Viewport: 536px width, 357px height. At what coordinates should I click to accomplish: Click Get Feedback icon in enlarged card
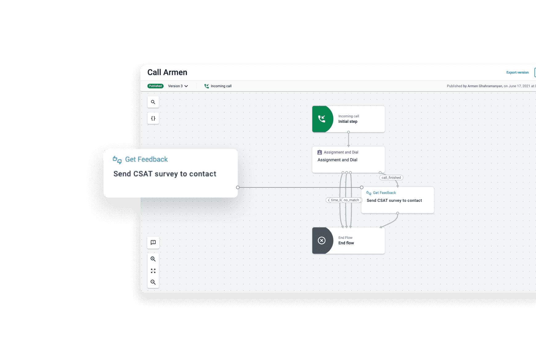pos(117,160)
